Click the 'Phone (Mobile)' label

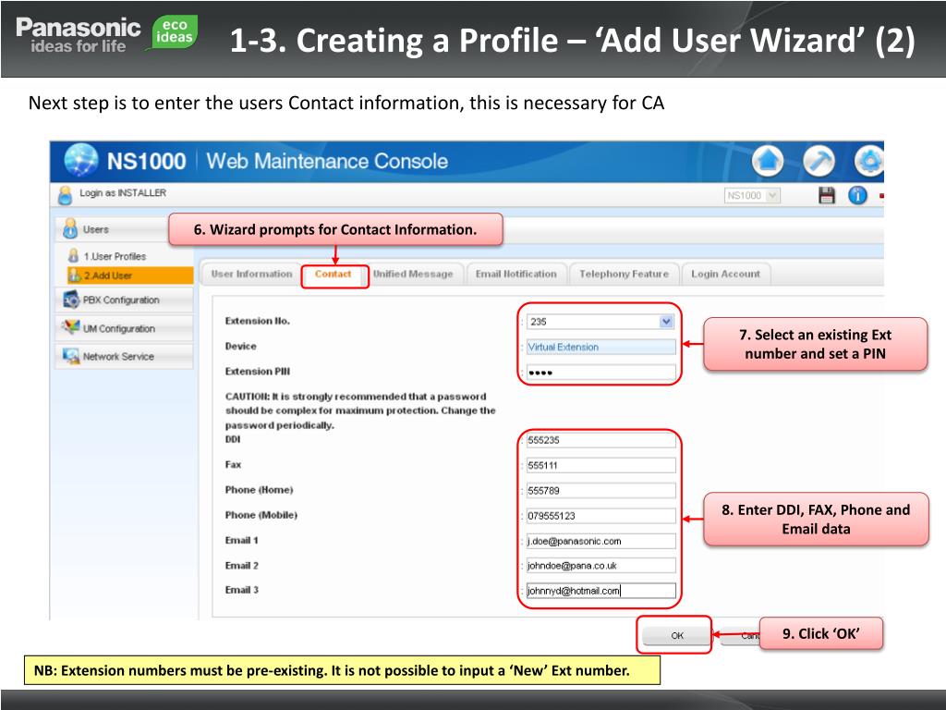261,516
